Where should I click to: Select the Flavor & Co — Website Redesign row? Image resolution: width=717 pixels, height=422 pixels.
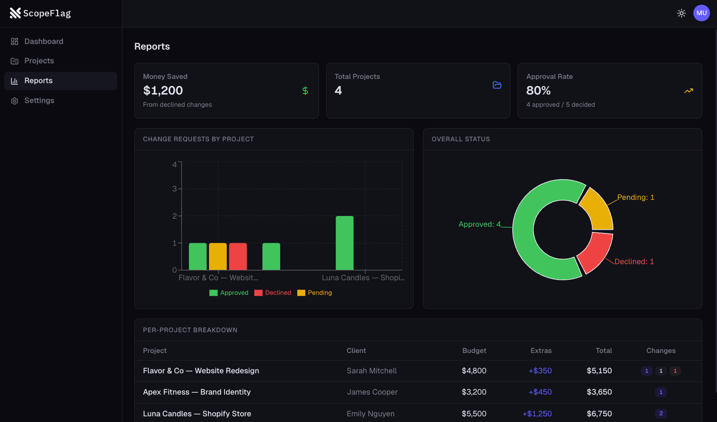click(201, 370)
